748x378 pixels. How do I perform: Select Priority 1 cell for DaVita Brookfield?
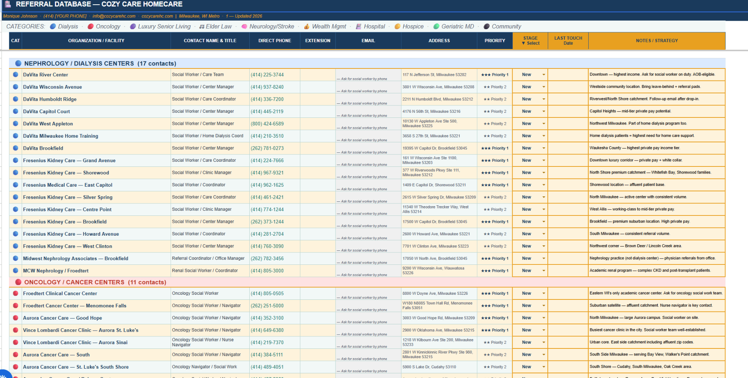coord(495,148)
